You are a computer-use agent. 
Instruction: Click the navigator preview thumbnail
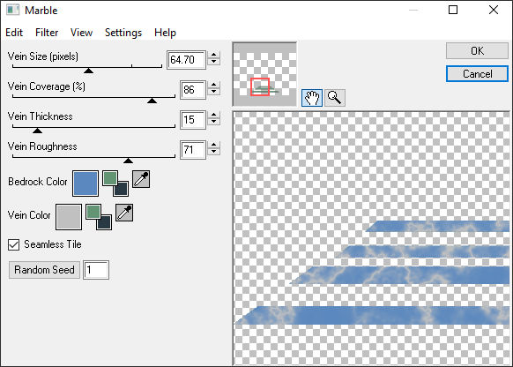264,74
